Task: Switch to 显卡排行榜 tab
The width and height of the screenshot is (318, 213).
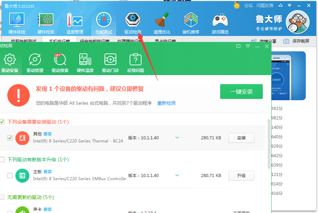Action: pos(165,40)
